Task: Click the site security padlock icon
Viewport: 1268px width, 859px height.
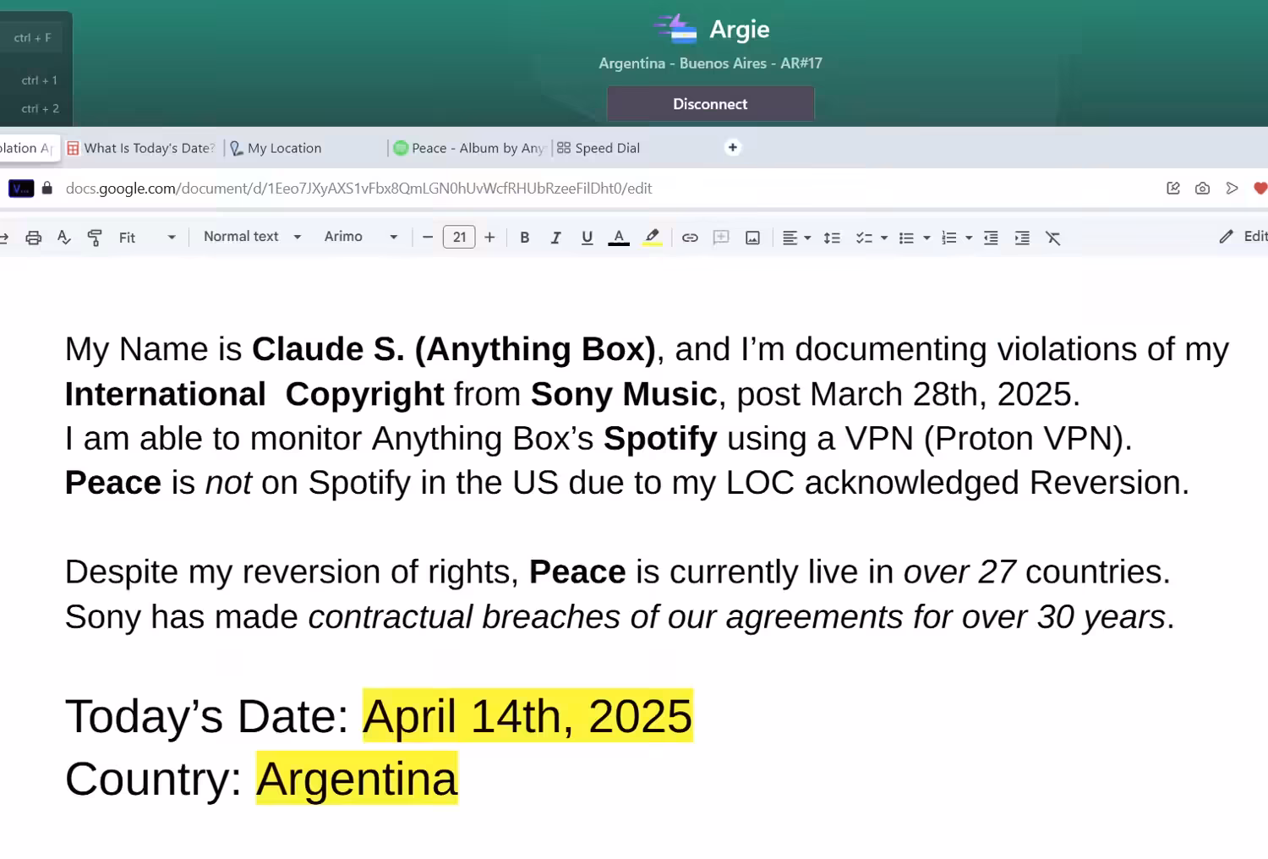Action: [x=47, y=189]
